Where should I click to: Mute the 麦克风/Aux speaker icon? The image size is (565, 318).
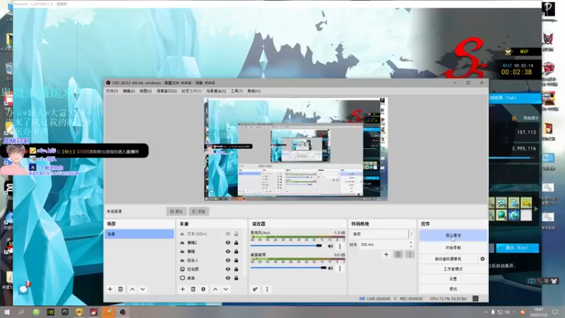point(331,246)
